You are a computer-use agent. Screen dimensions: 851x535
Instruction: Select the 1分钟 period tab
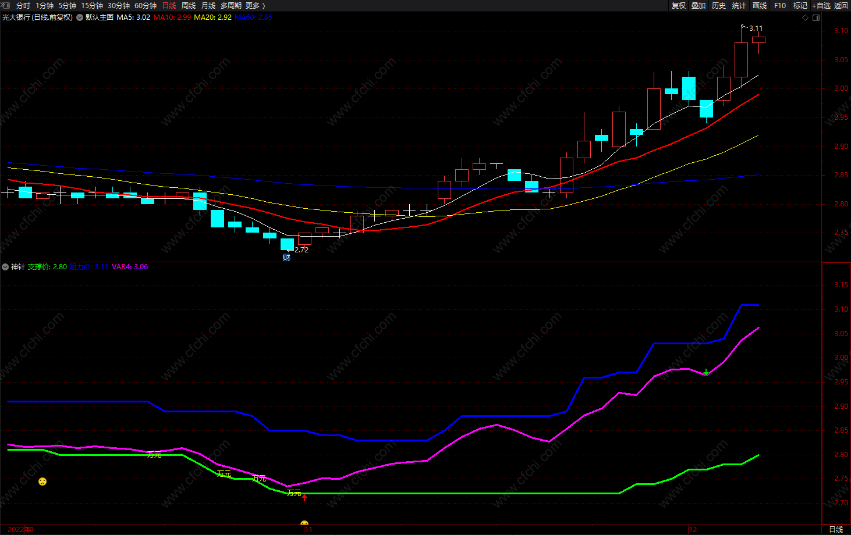(x=45, y=5)
